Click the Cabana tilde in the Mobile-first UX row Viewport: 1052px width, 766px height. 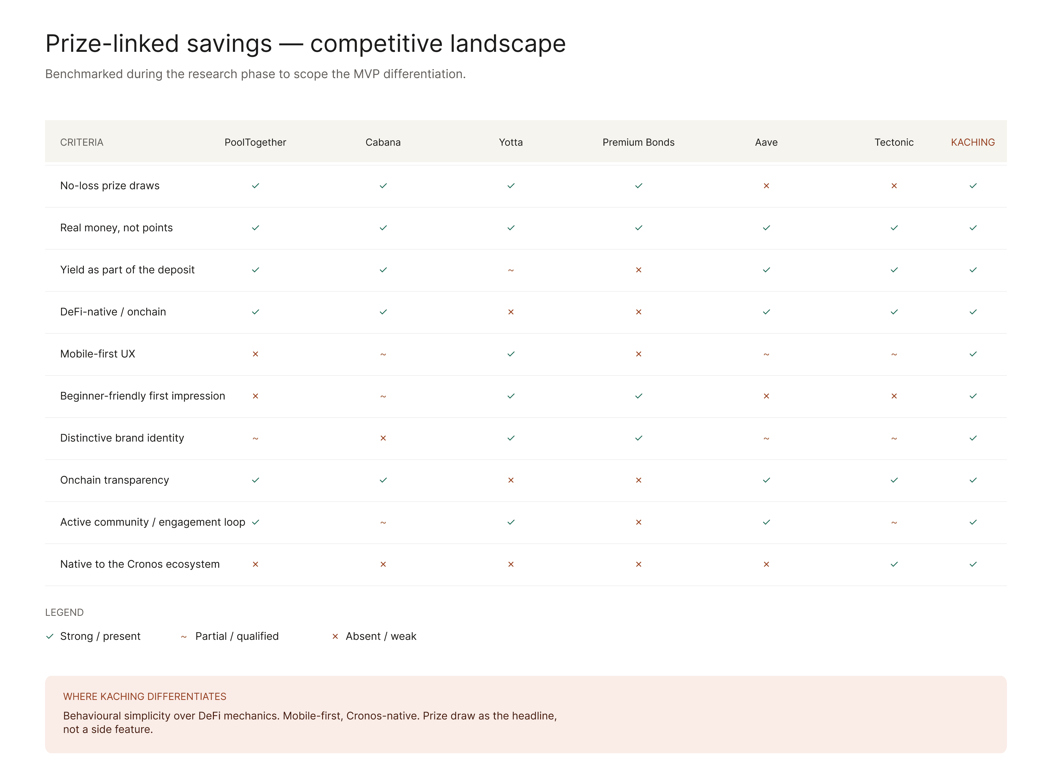tap(383, 354)
